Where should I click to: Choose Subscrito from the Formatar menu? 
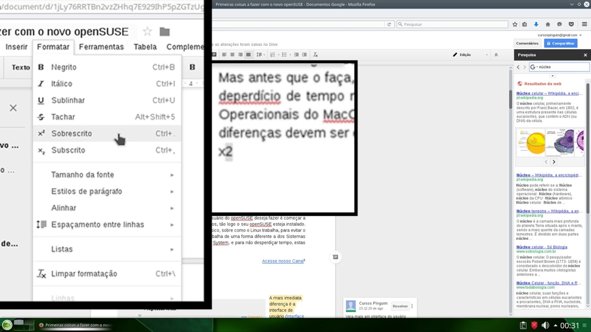[107, 150]
